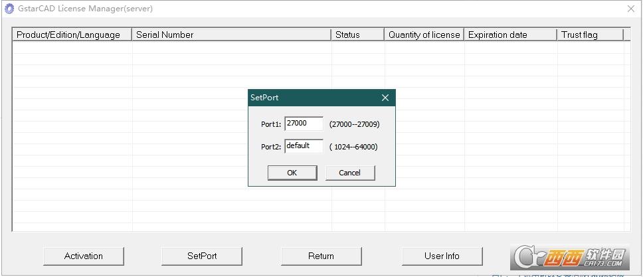Click the Port1: label
The height and width of the screenshot is (277, 643).
(x=271, y=124)
